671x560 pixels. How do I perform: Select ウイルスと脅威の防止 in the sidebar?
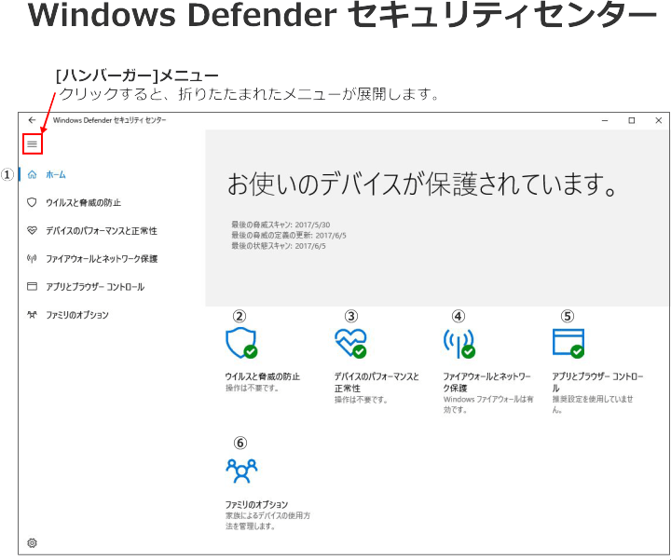(x=84, y=202)
